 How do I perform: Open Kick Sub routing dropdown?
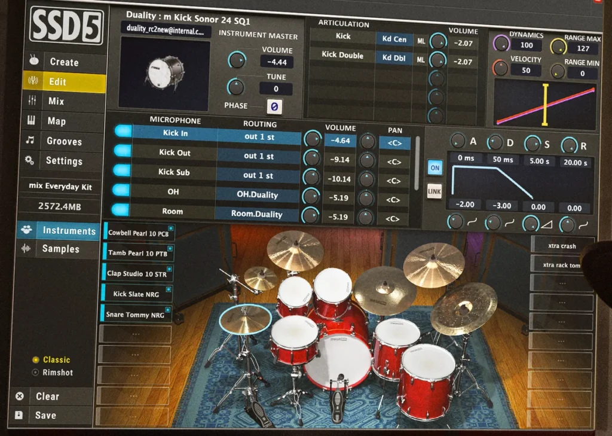click(x=258, y=175)
